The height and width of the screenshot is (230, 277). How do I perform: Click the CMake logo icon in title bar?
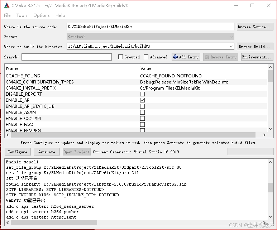[7, 6]
